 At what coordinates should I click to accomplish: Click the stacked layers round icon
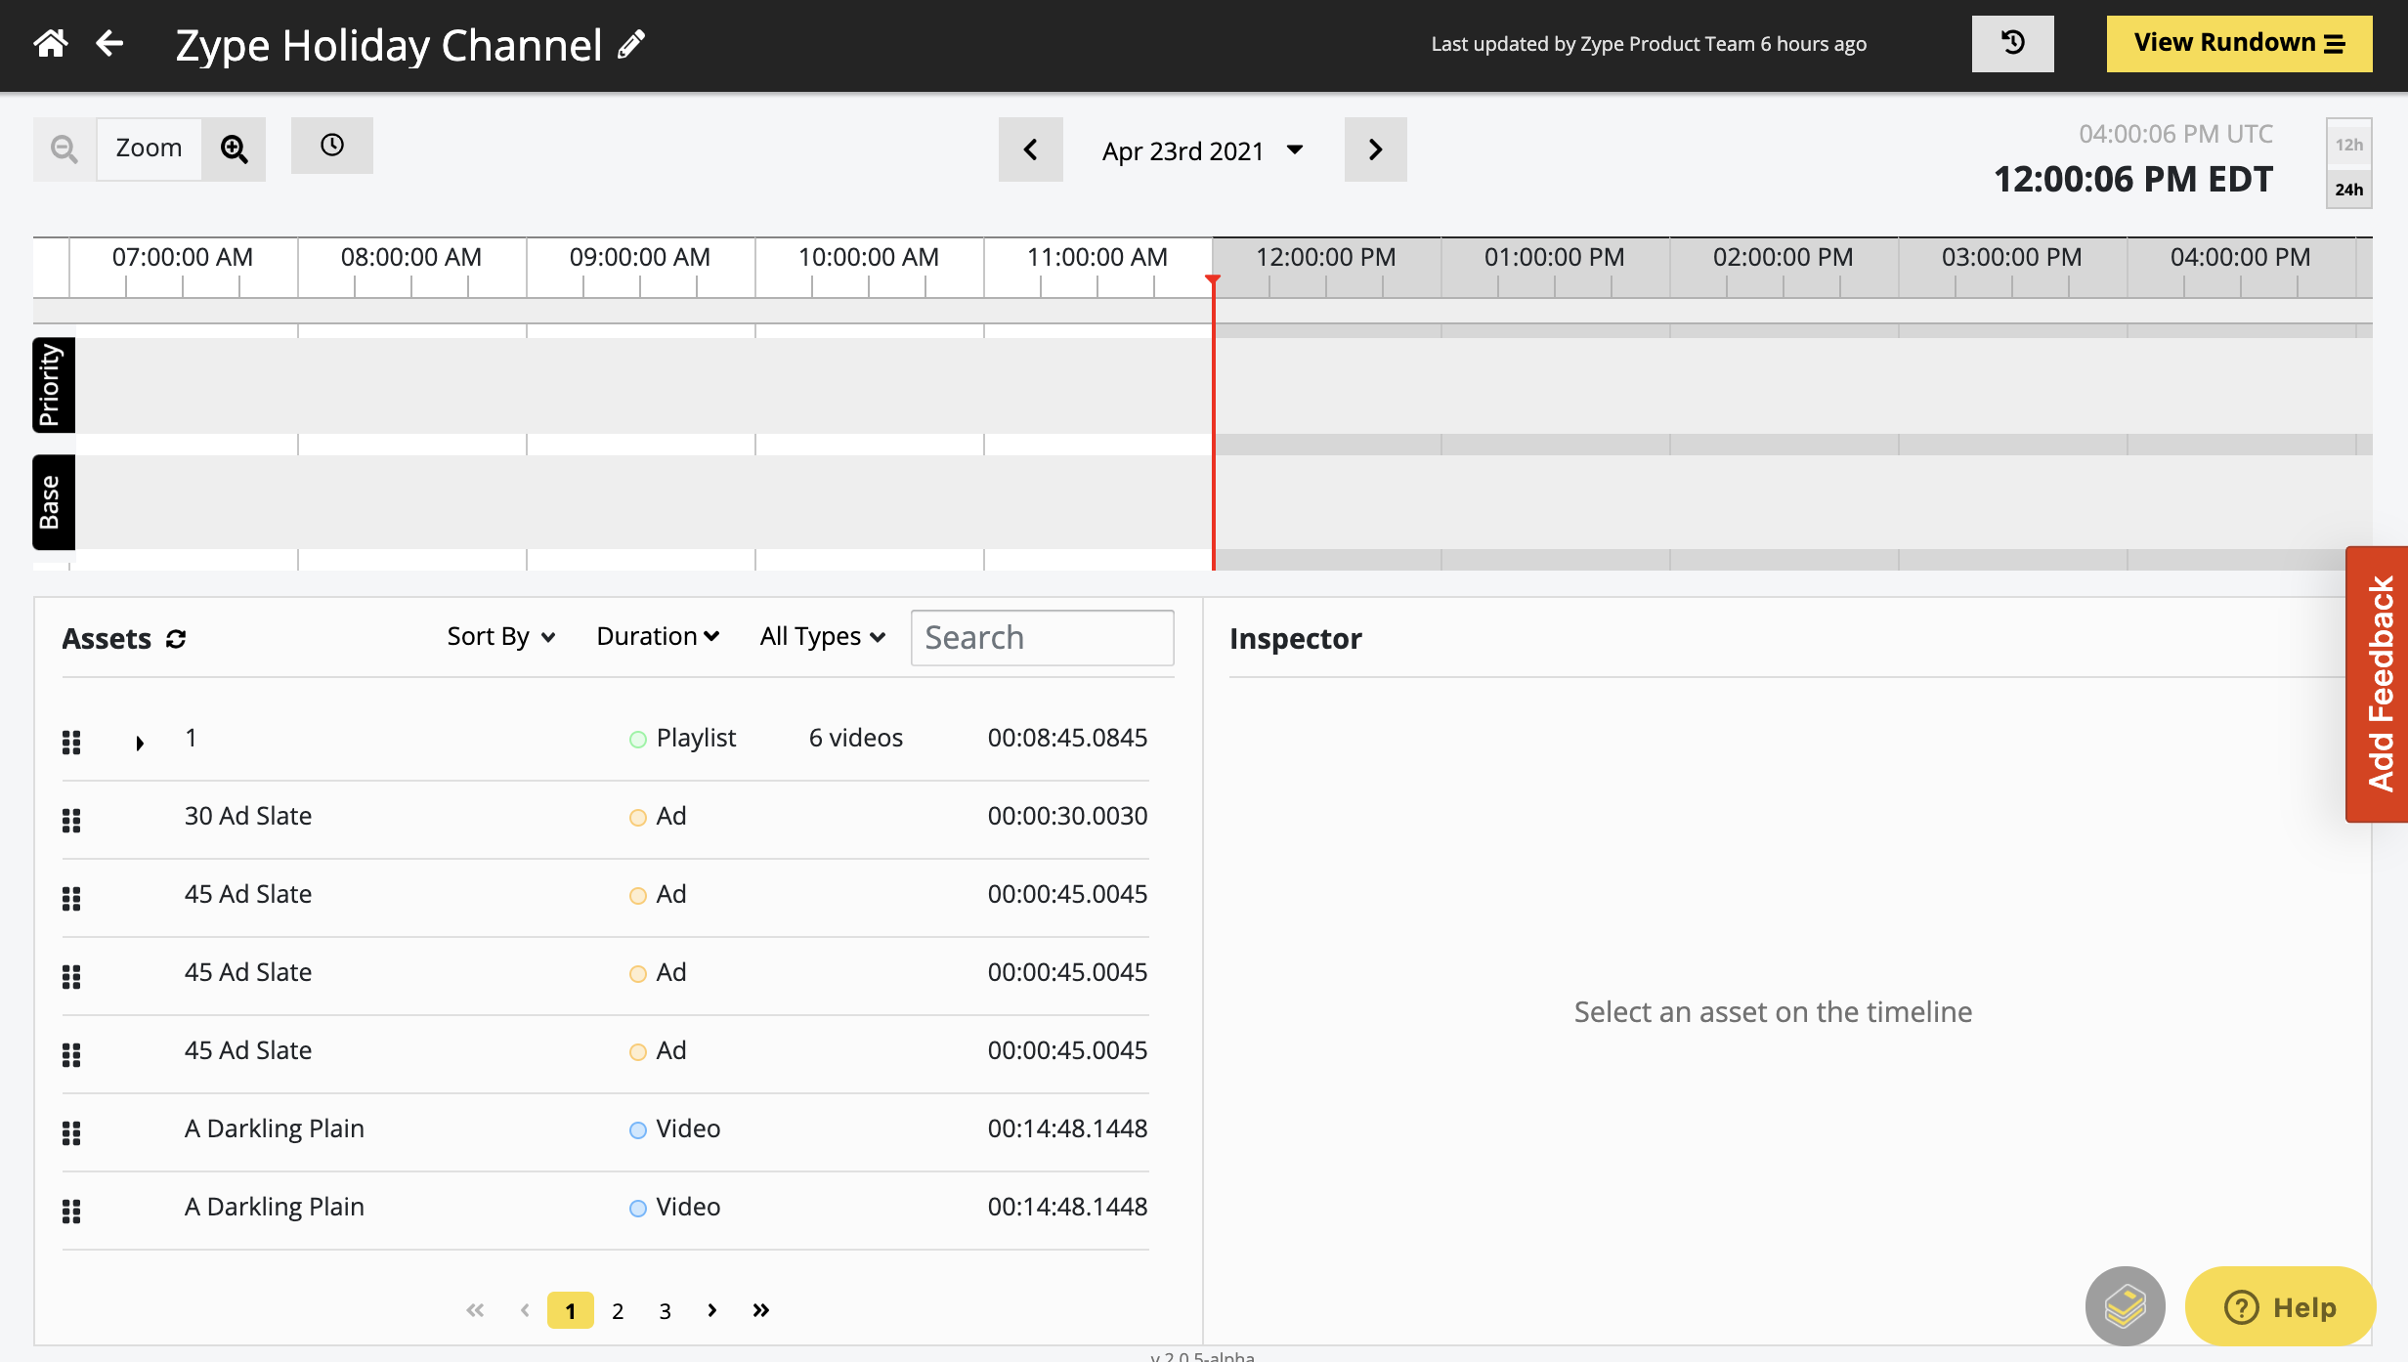coord(2126,1306)
